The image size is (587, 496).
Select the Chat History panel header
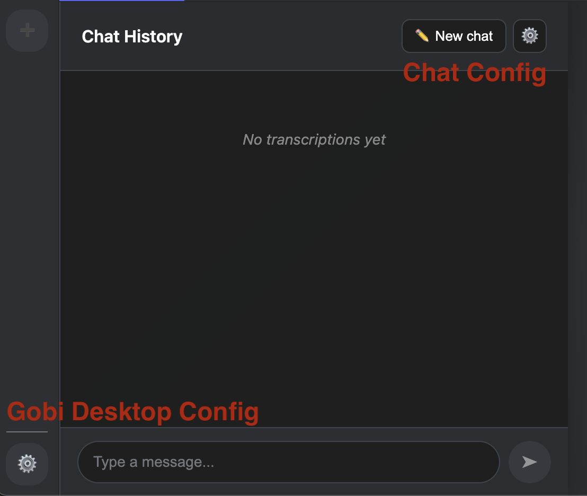[x=131, y=36]
